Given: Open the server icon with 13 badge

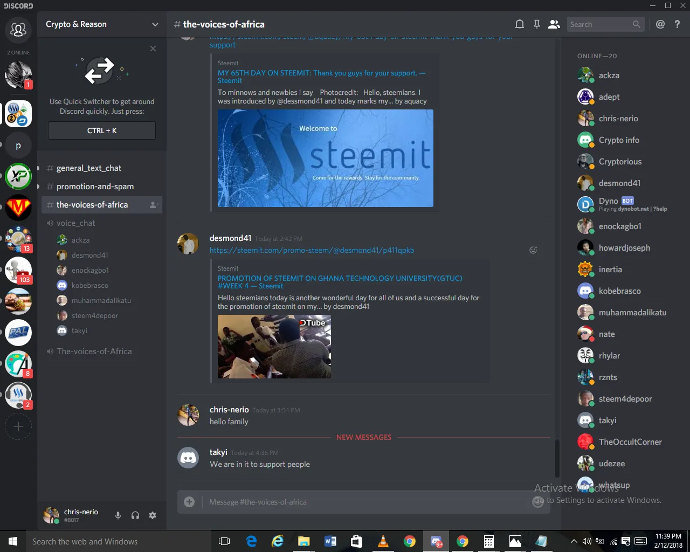Looking at the screenshot, I should (18, 239).
